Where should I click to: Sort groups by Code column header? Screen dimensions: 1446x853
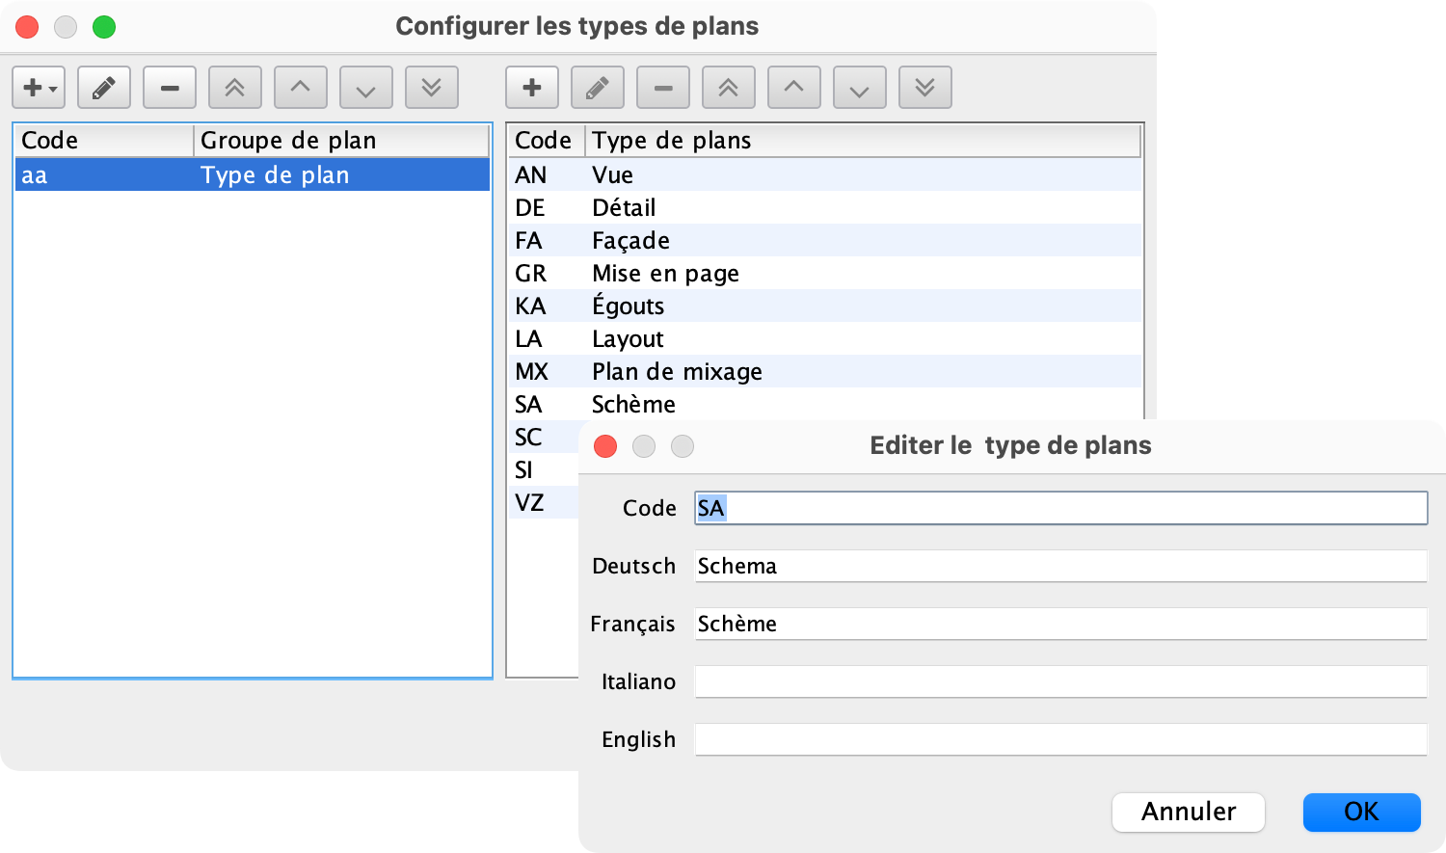(x=104, y=141)
